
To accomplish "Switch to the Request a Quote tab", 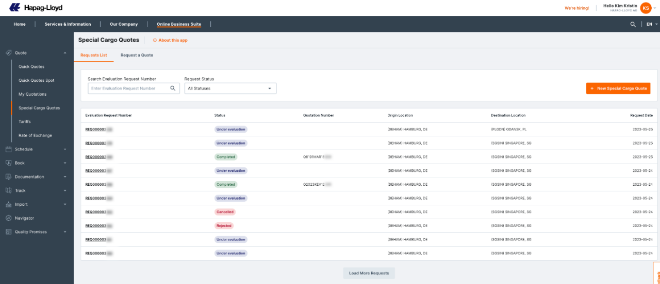I will (137, 55).
